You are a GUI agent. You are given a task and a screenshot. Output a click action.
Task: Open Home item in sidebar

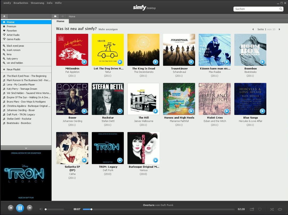tap(26, 22)
